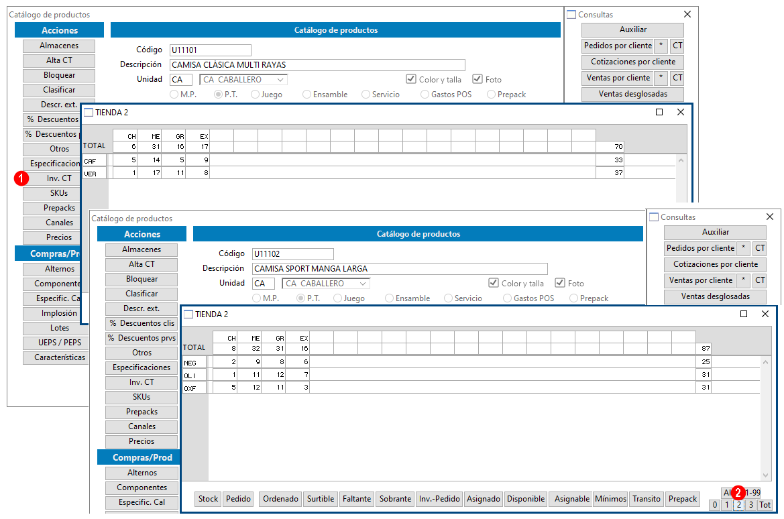Show Stock quantities in TIENDA 2
Image resolution: width=784 pixels, height=519 pixels.
click(x=208, y=499)
